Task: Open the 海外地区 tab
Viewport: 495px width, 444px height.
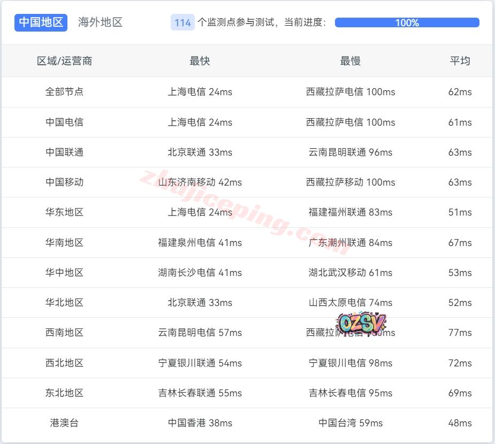Action: (x=100, y=22)
